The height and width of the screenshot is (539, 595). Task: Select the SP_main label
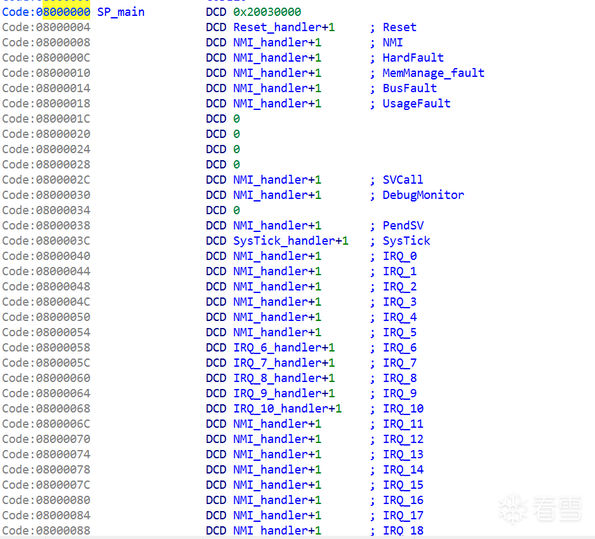pyautogui.click(x=121, y=12)
